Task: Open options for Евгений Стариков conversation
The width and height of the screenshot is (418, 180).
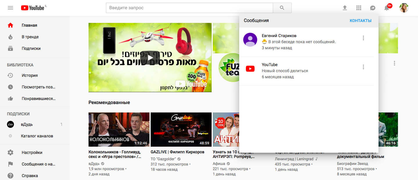Action: [363, 38]
